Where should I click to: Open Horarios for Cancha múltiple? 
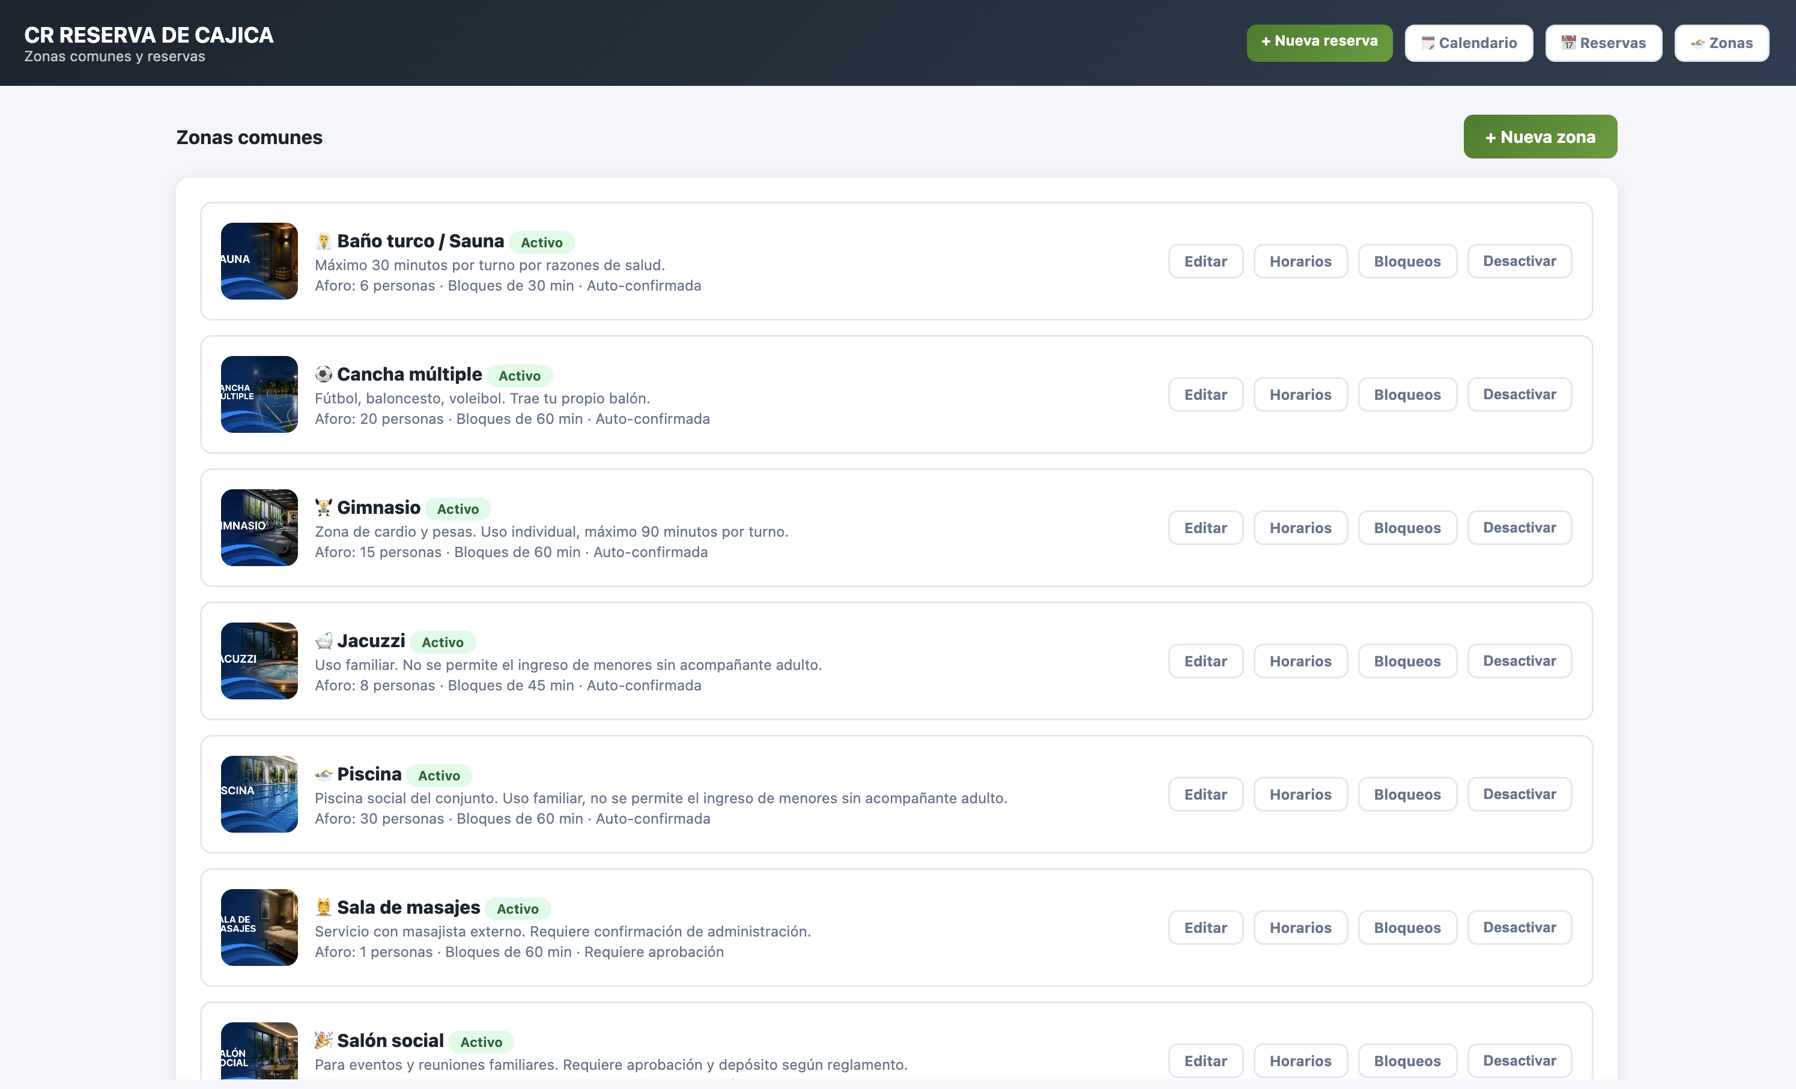(1300, 394)
